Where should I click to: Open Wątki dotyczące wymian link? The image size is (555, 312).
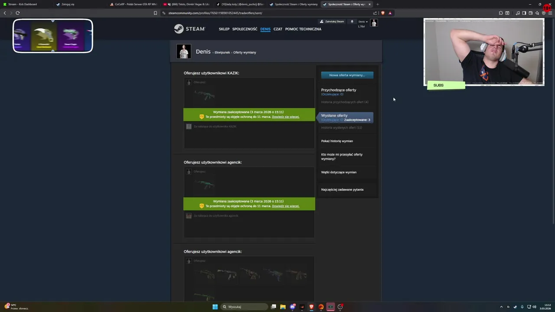tap(339, 172)
